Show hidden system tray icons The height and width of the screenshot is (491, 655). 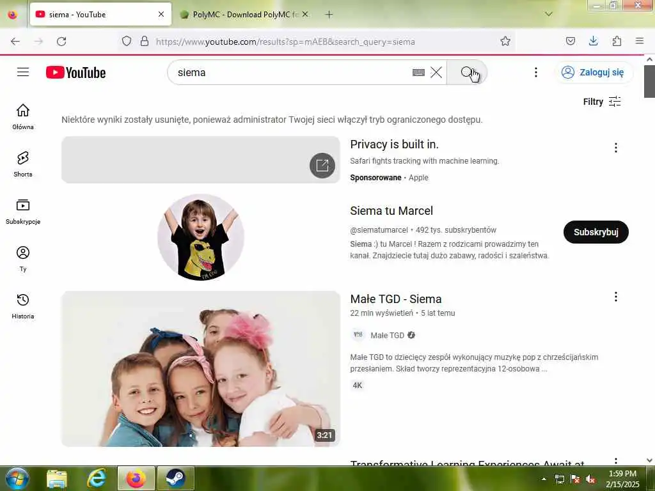[544, 479]
